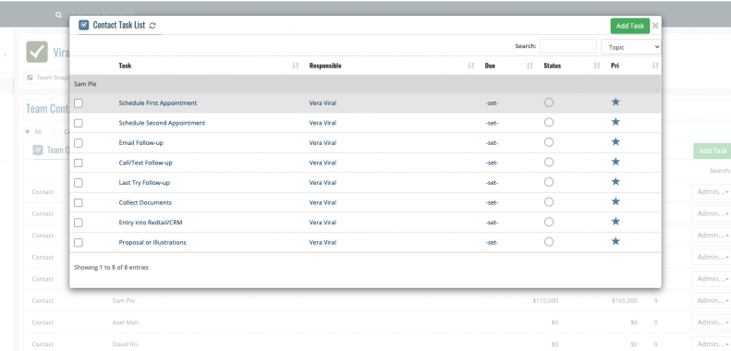Click the priority star for Schedule Second Appointment
The image size is (731, 351).
(x=615, y=122)
